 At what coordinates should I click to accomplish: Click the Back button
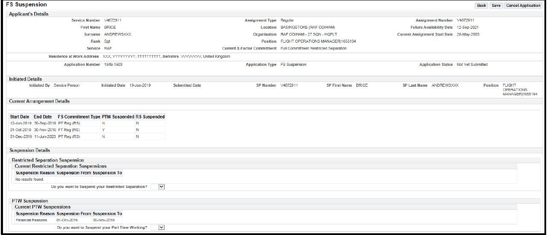click(481, 6)
